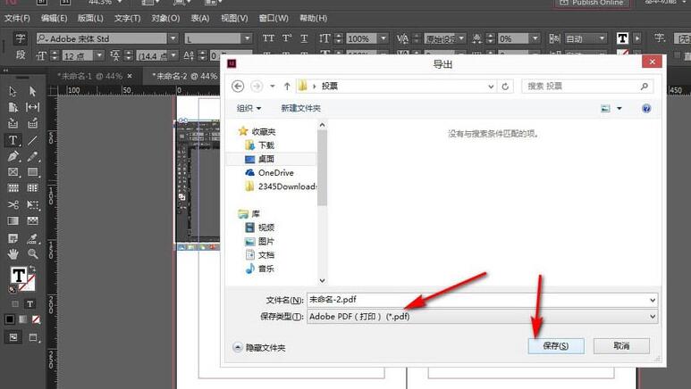
Task: Open the vertical scale 100% dropdown
Action: [383, 38]
